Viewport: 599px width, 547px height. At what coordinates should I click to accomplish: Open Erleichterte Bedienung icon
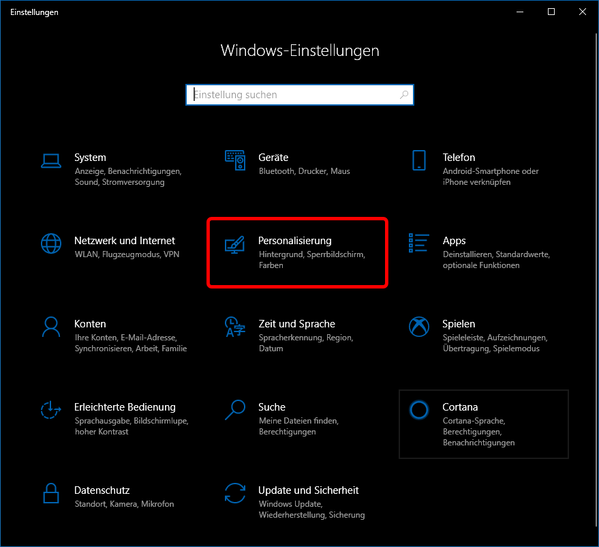(51, 410)
